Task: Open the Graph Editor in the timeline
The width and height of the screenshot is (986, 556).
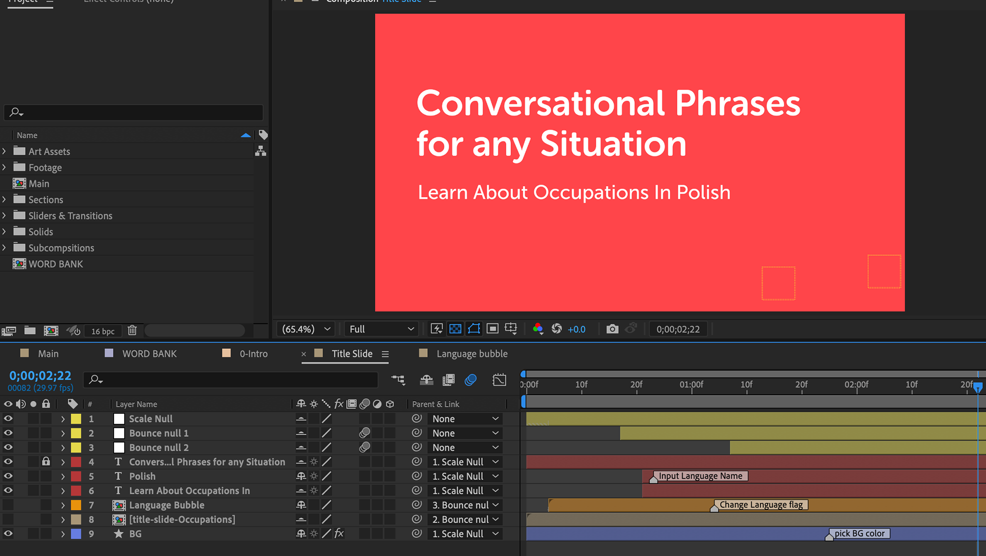Action: coord(499,380)
